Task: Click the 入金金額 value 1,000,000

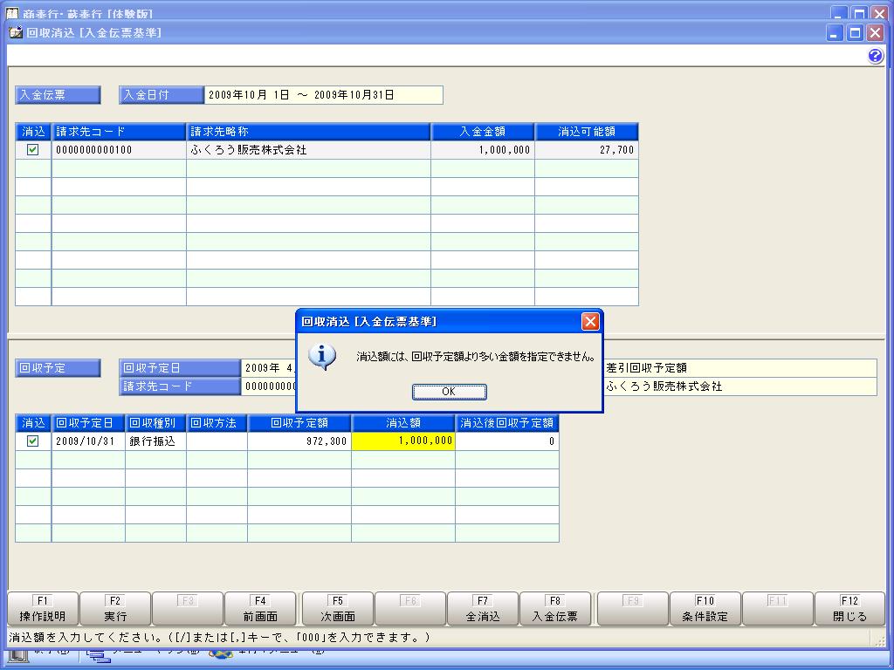Action: [x=482, y=150]
